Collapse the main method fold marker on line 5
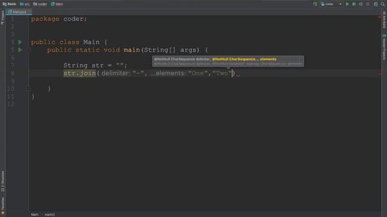 pos(28,50)
